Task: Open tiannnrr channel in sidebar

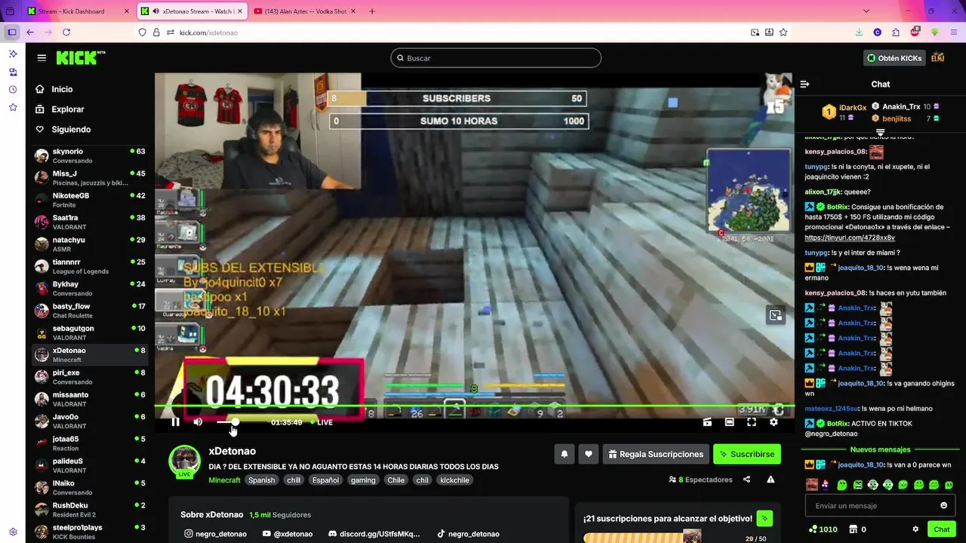Action: pos(91,266)
